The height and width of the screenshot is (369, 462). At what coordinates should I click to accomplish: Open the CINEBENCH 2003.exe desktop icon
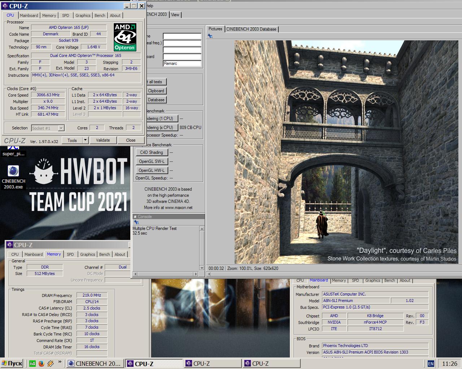13,177
